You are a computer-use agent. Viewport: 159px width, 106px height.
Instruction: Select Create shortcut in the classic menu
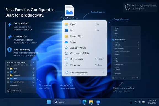(x=119, y=64)
